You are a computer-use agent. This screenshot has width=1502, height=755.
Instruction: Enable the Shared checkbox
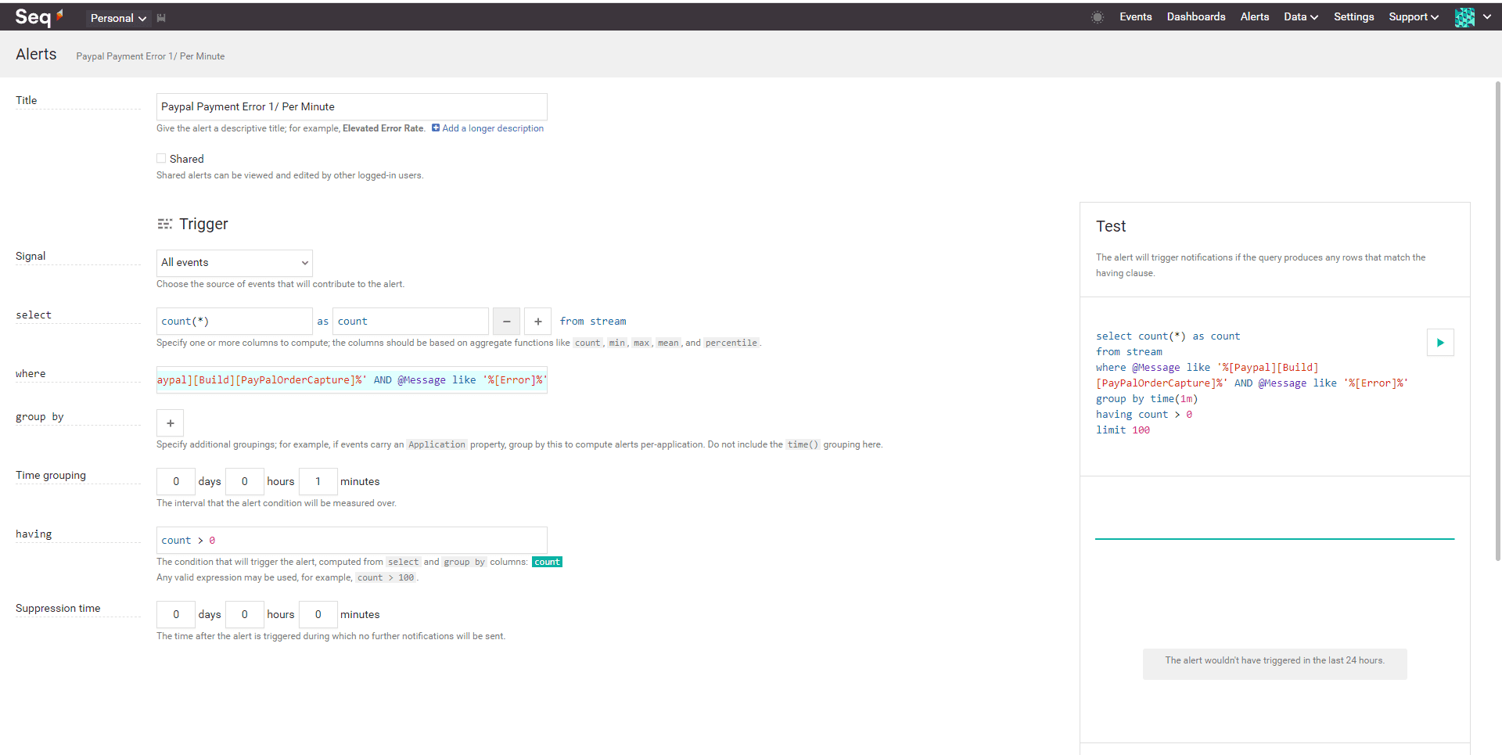pyautogui.click(x=161, y=158)
